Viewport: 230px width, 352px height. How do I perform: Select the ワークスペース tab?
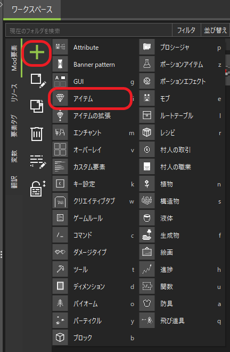(x=32, y=10)
